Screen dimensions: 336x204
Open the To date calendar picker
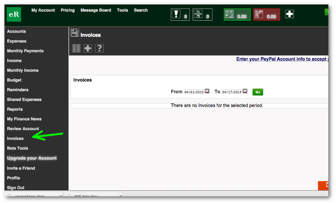tap(245, 91)
